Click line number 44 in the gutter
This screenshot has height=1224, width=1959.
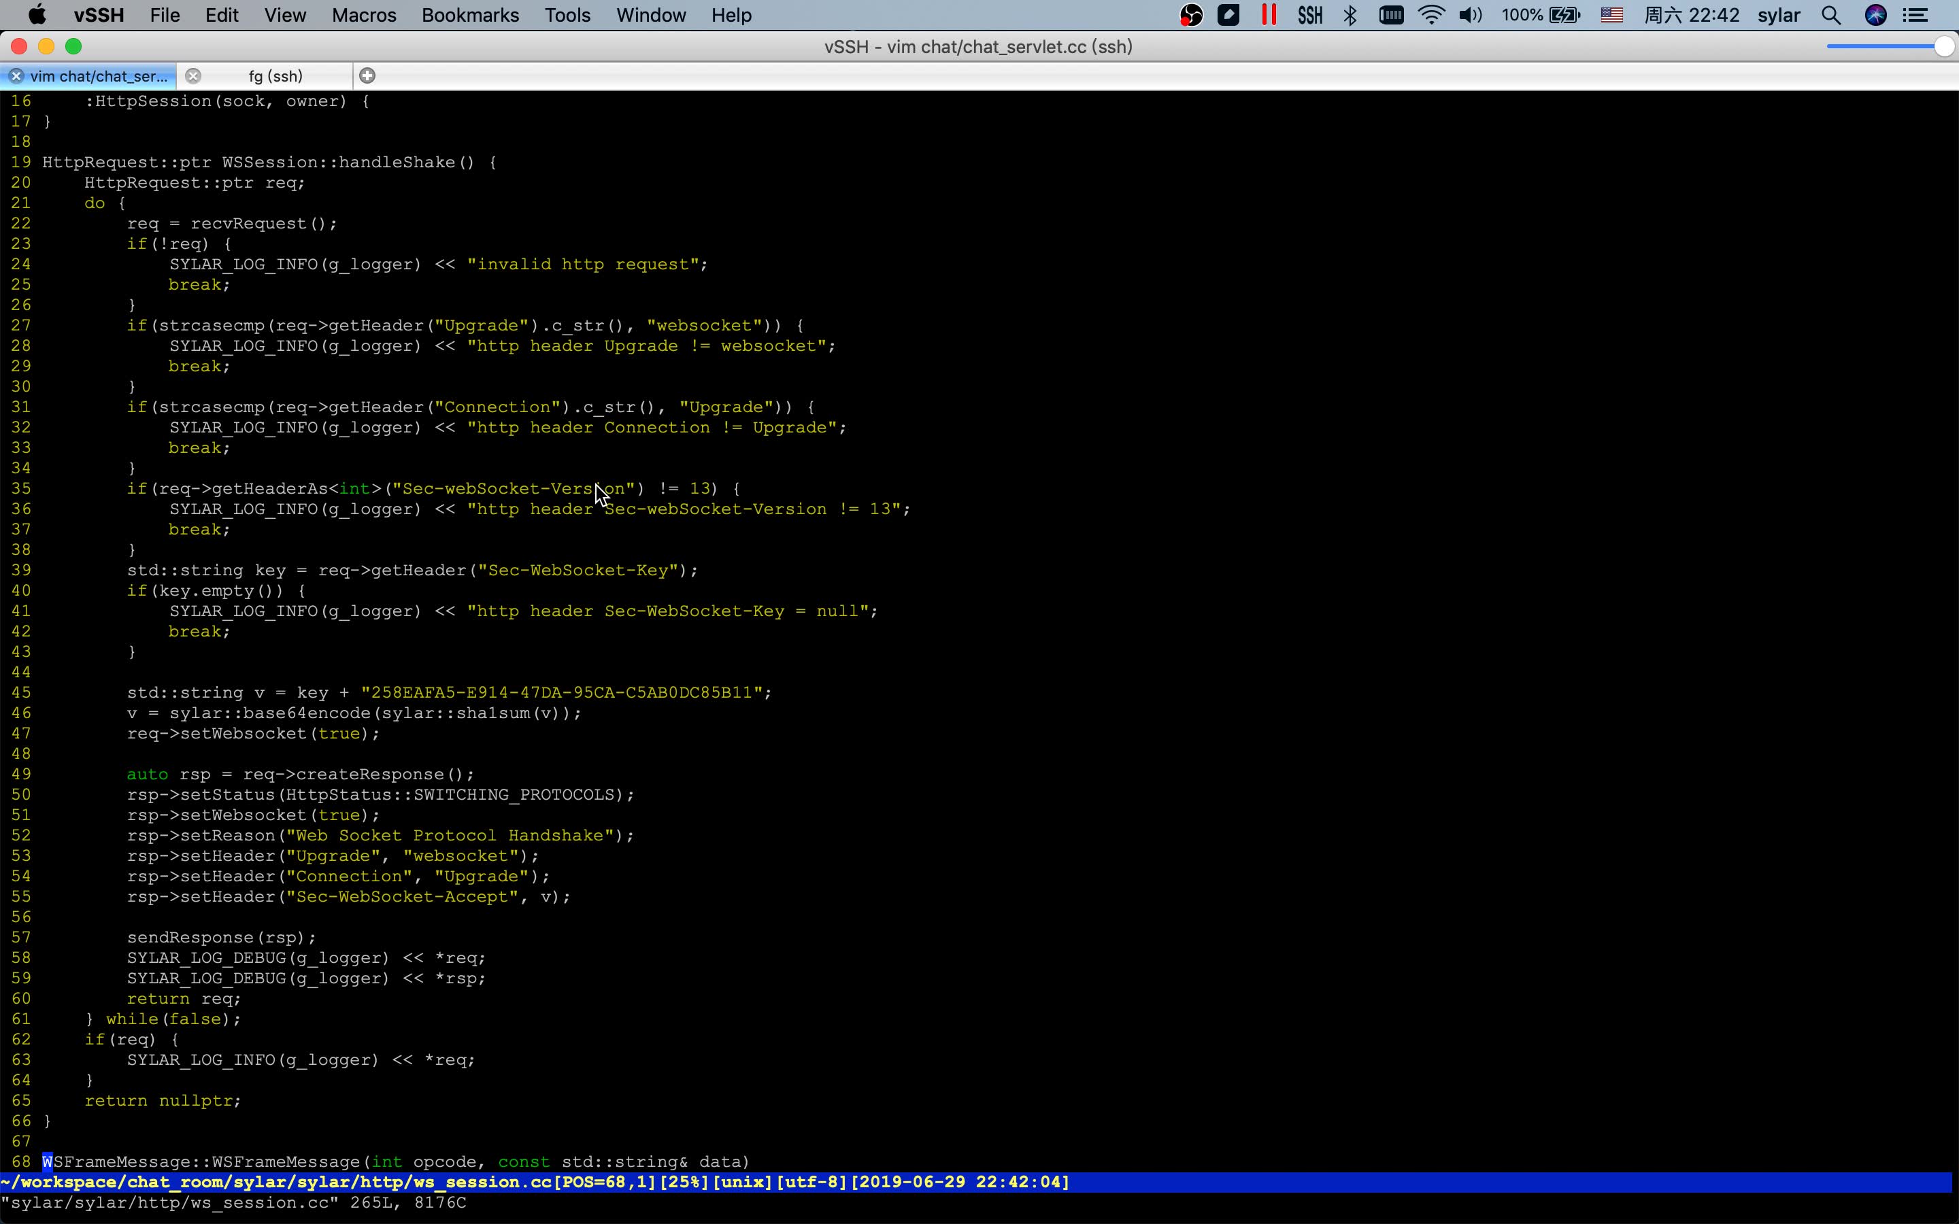coord(21,673)
